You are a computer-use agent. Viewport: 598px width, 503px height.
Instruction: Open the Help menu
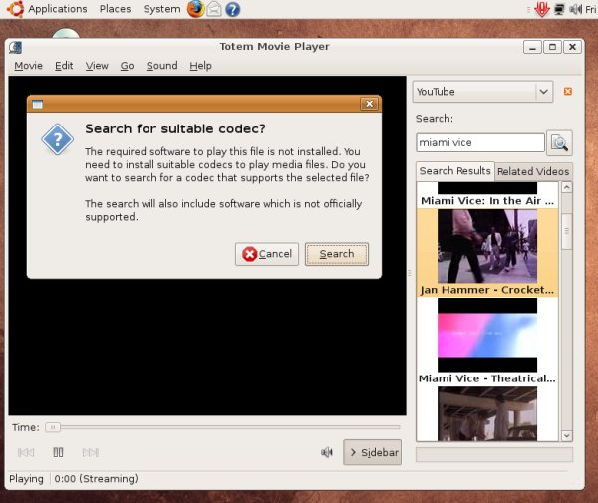click(200, 66)
